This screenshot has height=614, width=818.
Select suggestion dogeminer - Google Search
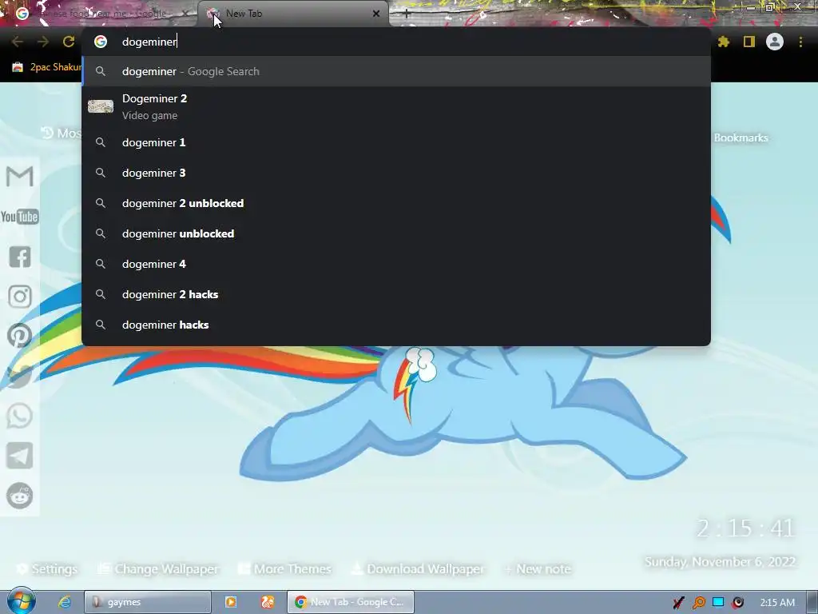[396, 71]
